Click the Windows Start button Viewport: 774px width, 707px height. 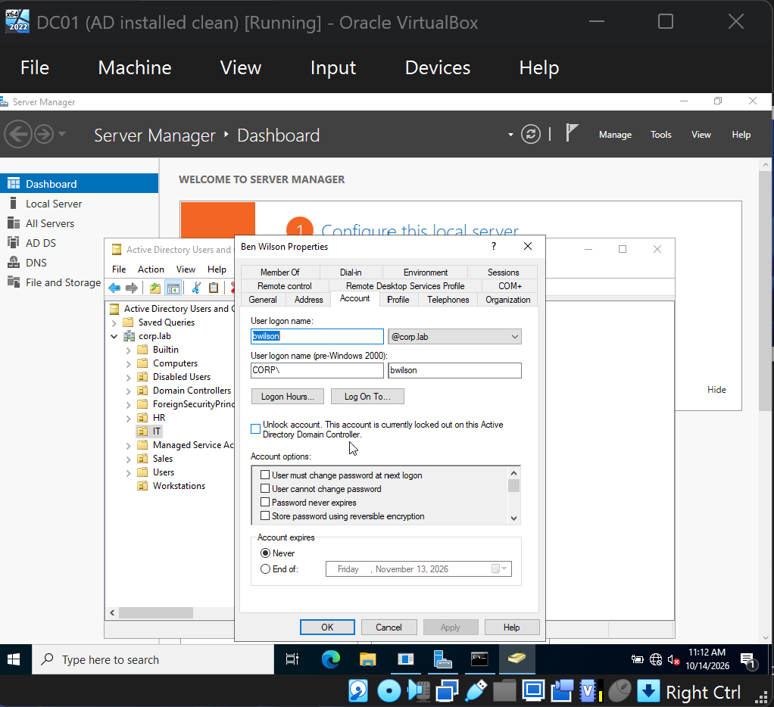click(14, 659)
